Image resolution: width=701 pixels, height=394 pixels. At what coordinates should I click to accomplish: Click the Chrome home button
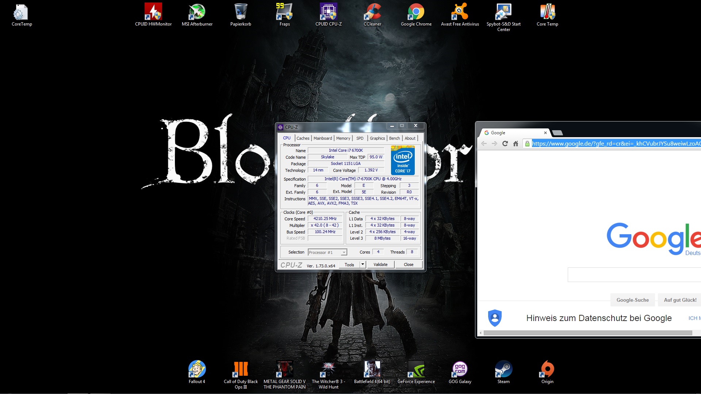[516, 144]
